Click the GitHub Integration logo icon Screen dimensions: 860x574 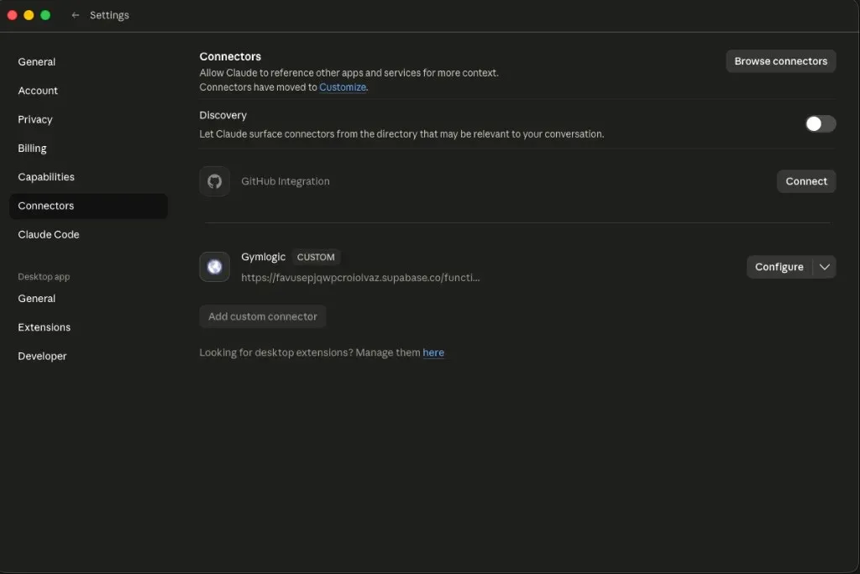pos(214,181)
